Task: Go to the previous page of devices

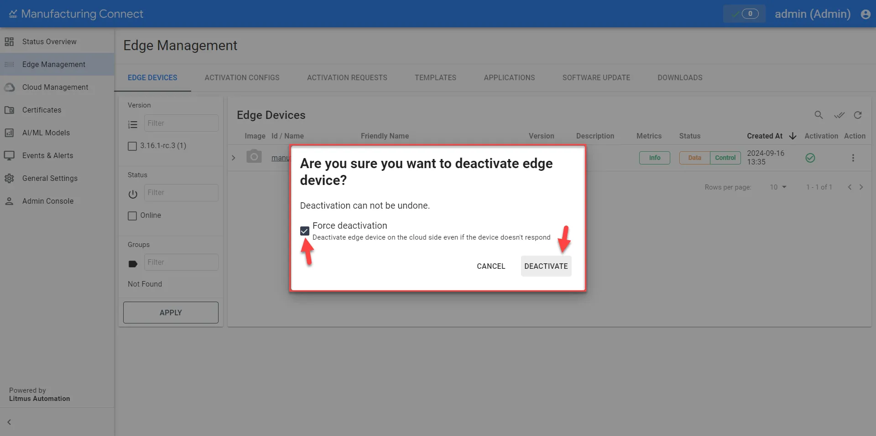Action: pyautogui.click(x=850, y=187)
